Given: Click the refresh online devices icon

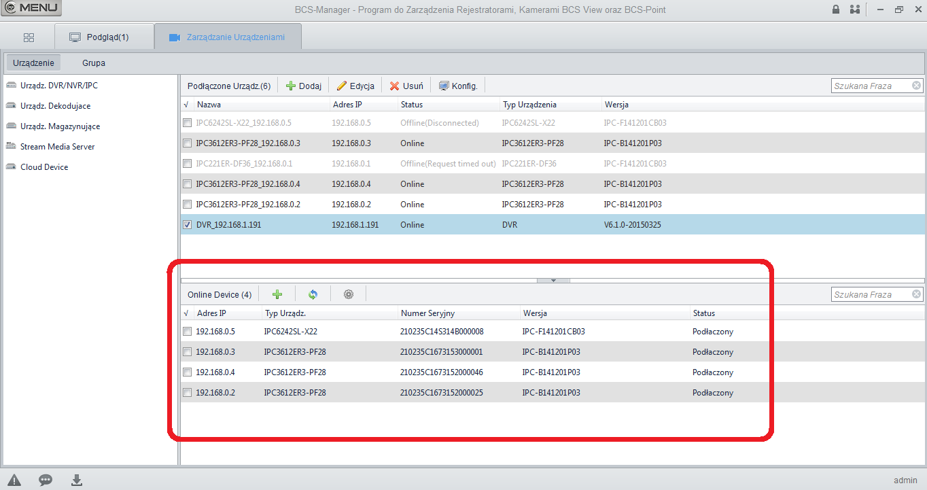Looking at the screenshot, I should [313, 294].
